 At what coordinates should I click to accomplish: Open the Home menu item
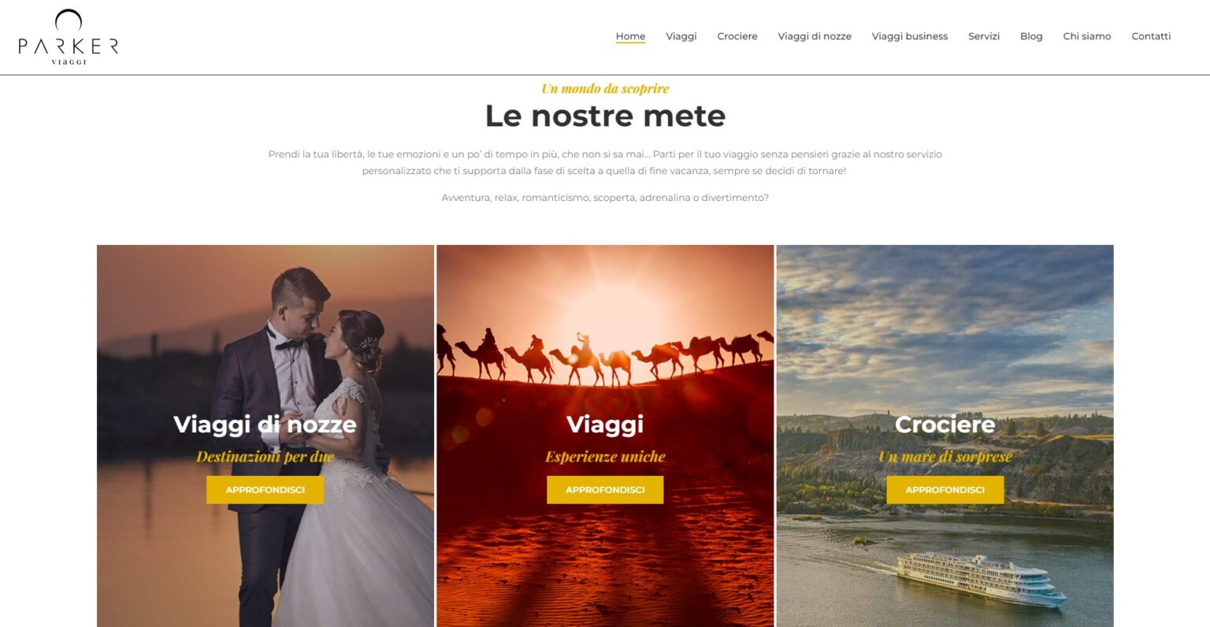click(x=630, y=36)
